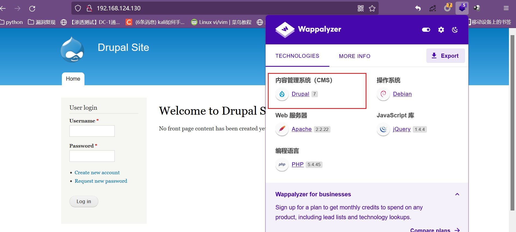This screenshot has width=516, height=232.
Task: Open the DC-1 渗透测试 bookmark
Action: point(90,22)
